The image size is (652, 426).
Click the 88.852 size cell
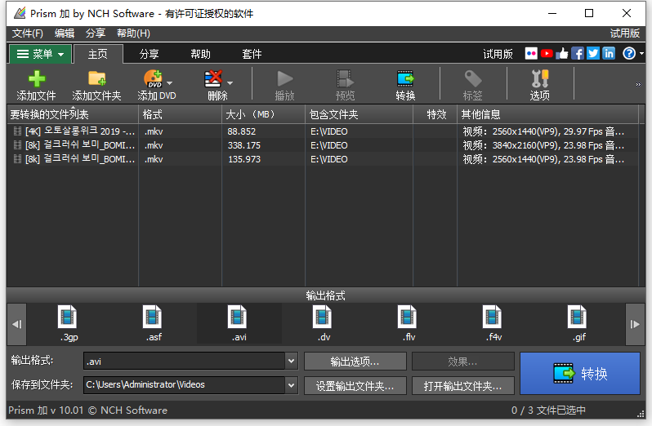pos(242,131)
